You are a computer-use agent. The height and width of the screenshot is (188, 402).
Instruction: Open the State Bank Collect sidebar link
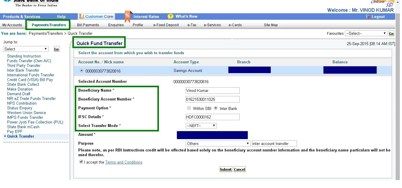[23, 84]
